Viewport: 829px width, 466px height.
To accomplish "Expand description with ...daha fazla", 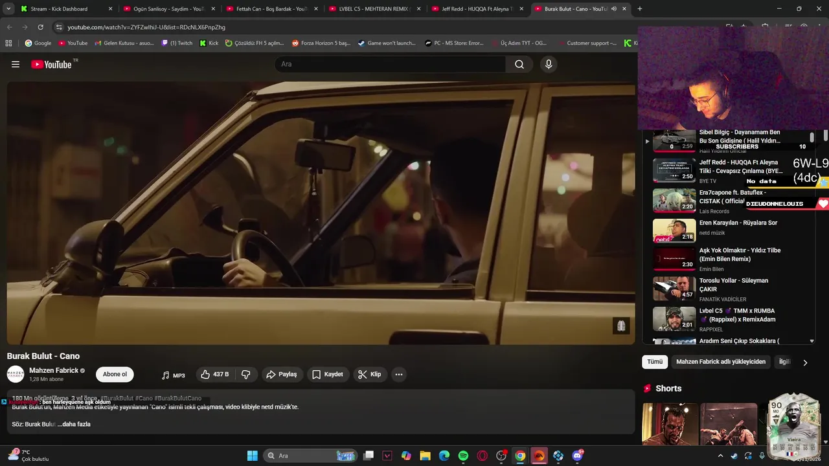I will 74,424.
